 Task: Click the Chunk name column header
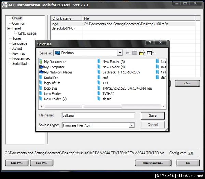(66, 18)
